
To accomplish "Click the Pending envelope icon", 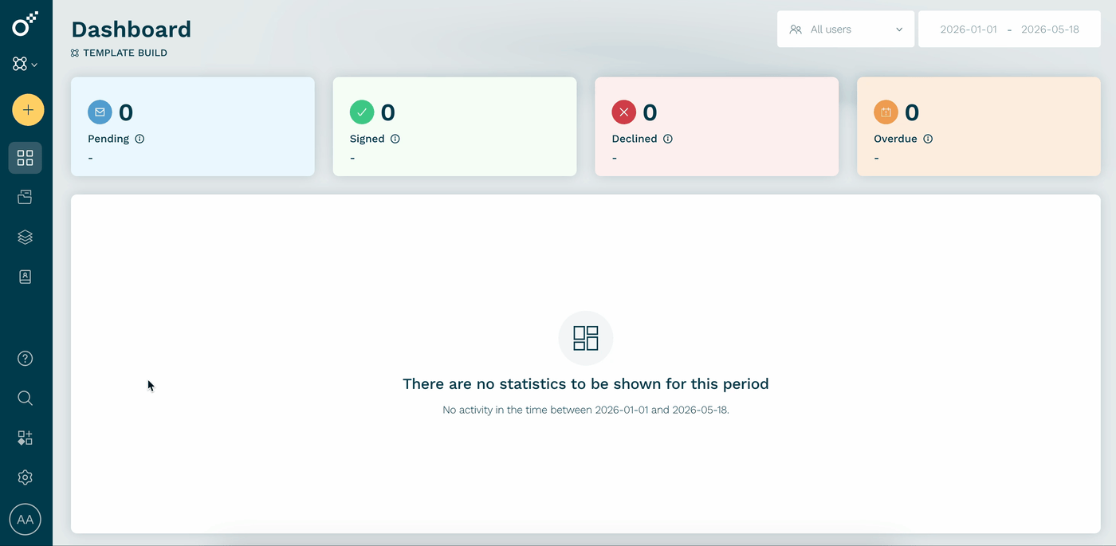I will (100, 112).
